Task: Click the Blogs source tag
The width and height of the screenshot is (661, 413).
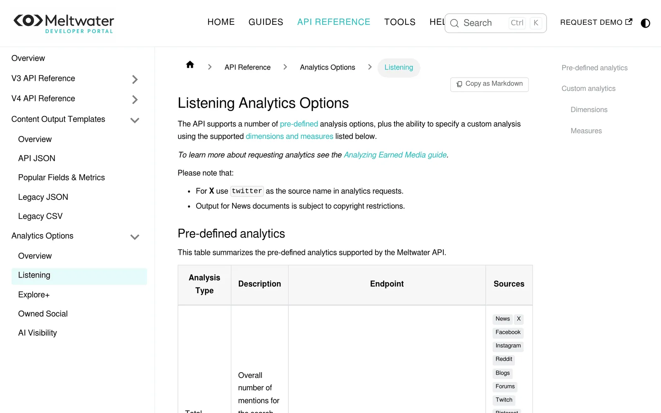Action: tap(503, 373)
